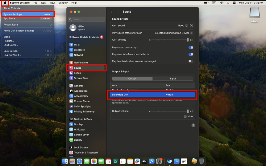
Task: Open Software Update Available notice
Action: [86, 37]
